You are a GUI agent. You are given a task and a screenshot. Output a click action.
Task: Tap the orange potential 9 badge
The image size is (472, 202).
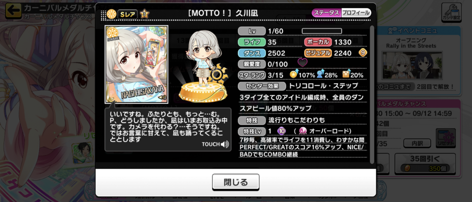(363, 53)
